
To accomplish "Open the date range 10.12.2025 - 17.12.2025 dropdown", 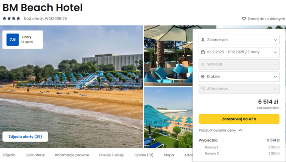I will tap(239, 52).
